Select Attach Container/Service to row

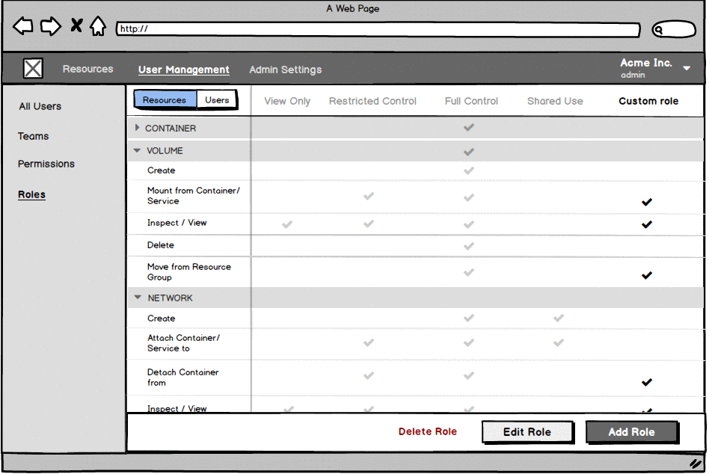(416, 343)
